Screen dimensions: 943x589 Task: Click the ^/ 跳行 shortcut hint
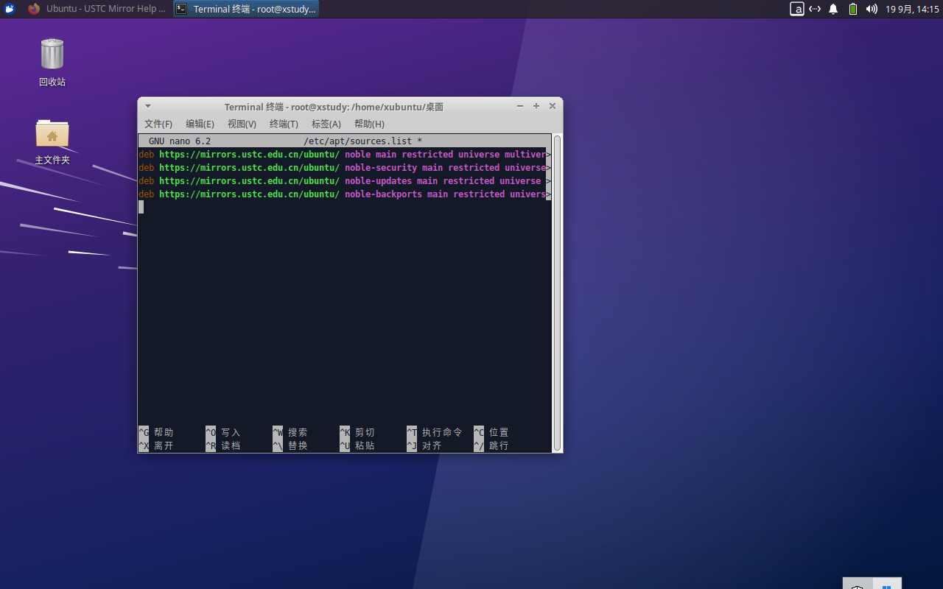pos(491,445)
